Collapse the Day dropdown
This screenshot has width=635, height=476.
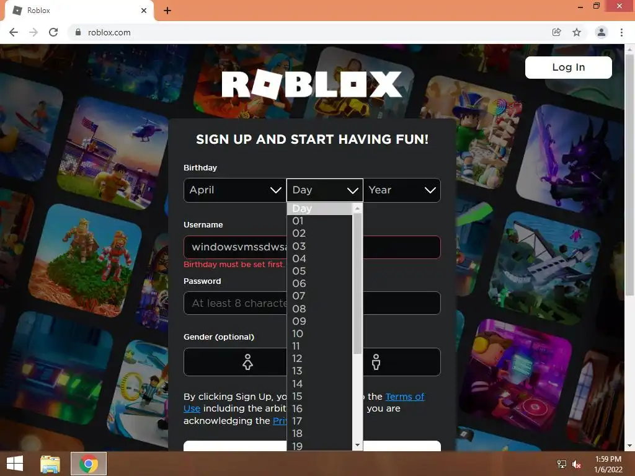click(325, 190)
